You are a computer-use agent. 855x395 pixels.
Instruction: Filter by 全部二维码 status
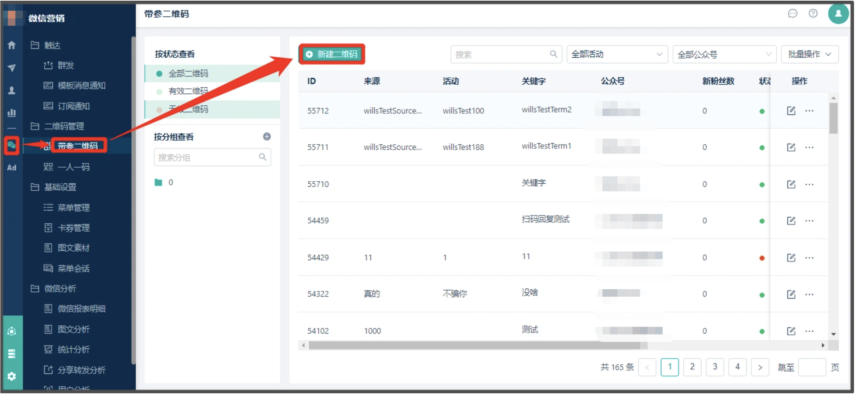pyautogui.click(x=212, y=74)
